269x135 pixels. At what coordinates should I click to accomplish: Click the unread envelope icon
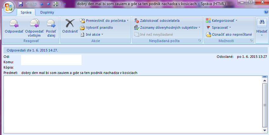[208, 34]
